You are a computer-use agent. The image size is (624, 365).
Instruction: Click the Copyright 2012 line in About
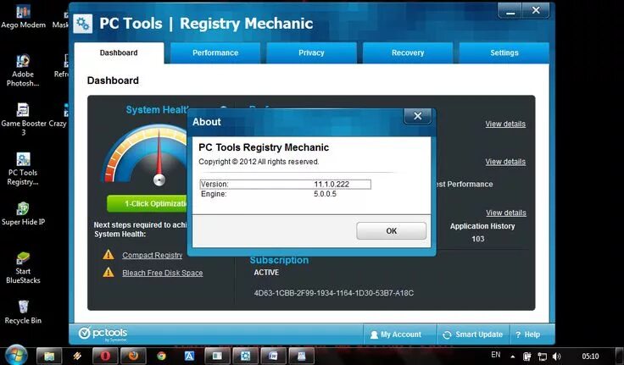tap(259, 162)
